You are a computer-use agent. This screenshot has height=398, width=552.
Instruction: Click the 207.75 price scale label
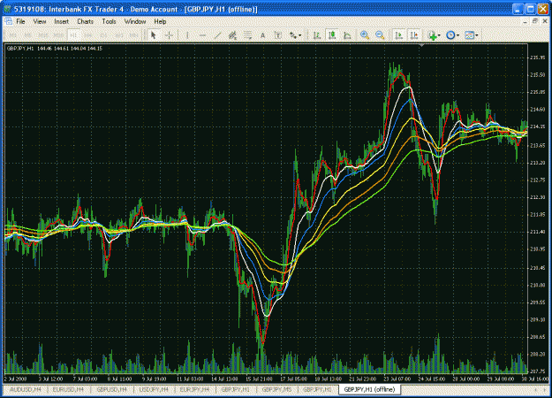click(x=537, y=371)
